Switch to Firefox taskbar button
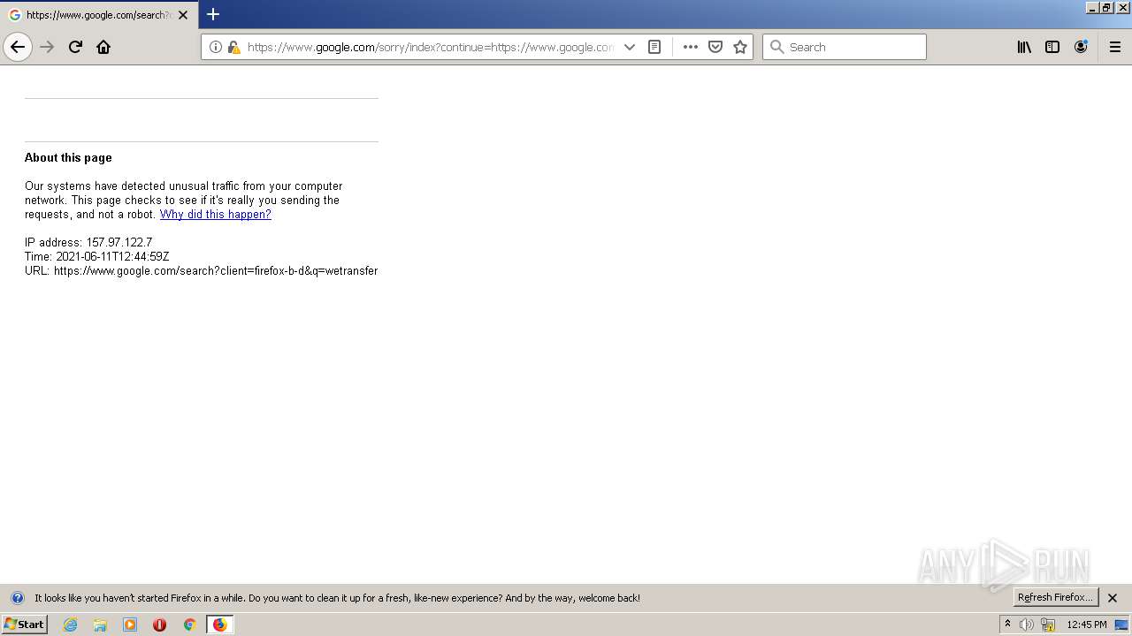The image size is (1132, 636). (219, 625)
